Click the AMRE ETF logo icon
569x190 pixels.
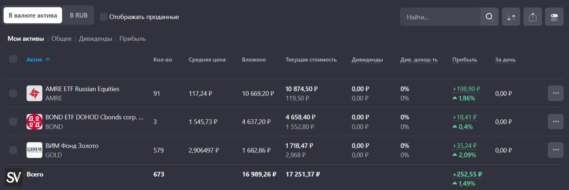(34, 93)
